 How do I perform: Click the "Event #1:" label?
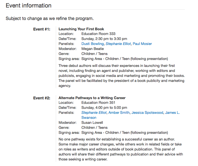point(42,29)
